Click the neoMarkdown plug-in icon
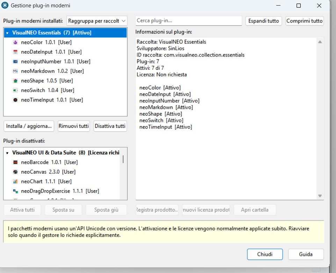This screenshot has width=336, height=273. [15, 71]
